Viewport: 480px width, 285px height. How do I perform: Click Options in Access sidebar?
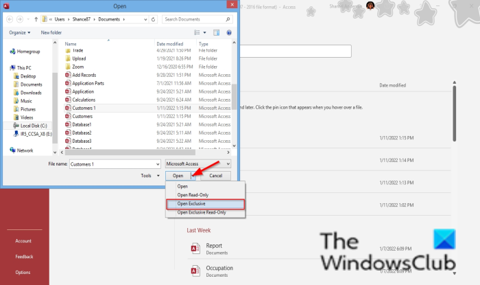23,272
